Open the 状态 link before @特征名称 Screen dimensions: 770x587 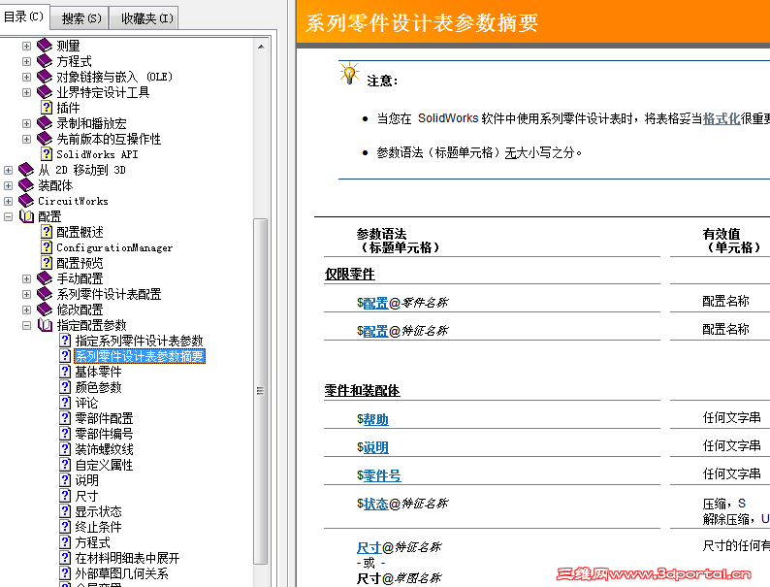(375, 504)
